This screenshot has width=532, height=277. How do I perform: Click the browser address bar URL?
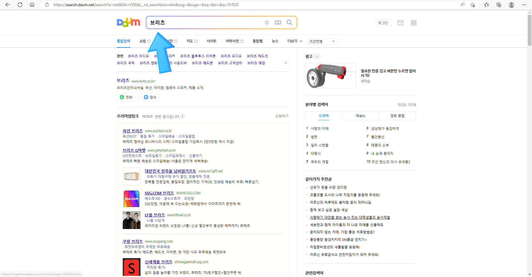tap(146, 5)
